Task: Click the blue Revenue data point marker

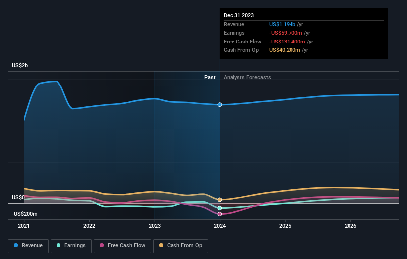Action: pos(220,104)
